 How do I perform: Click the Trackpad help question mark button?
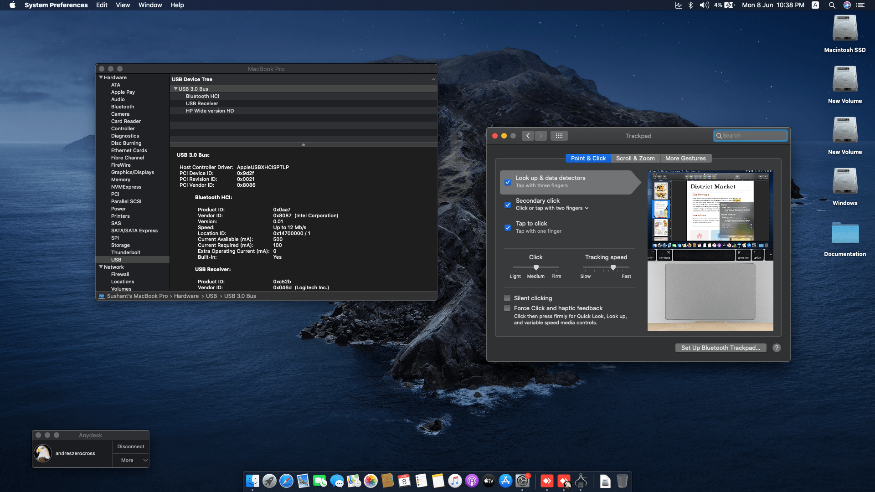777,348
